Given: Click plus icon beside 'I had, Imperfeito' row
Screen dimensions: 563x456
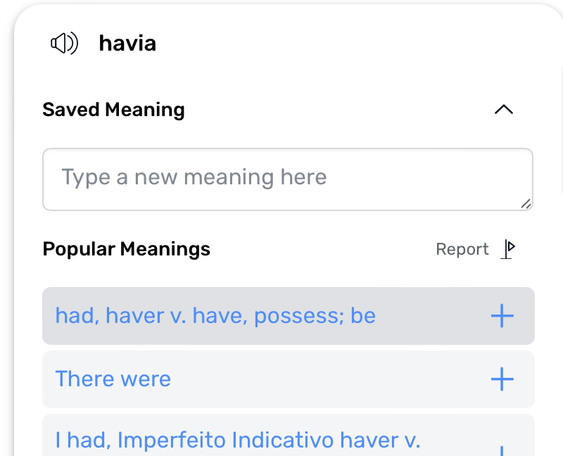Looking at the screenshot, I should tap(502, 450).
